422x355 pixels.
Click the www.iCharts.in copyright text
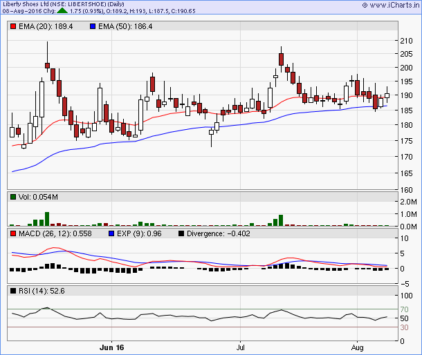pyautogui.click(x=391, y=5)
